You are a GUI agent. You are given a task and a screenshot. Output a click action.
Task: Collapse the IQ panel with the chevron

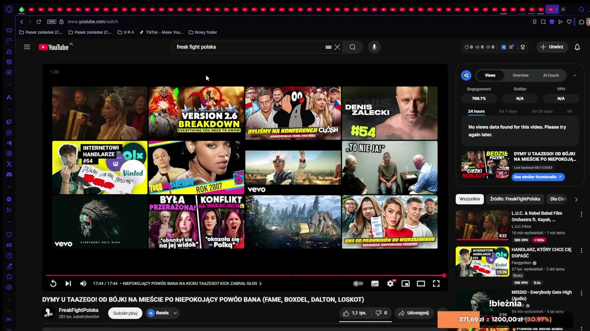click(574, 75)
